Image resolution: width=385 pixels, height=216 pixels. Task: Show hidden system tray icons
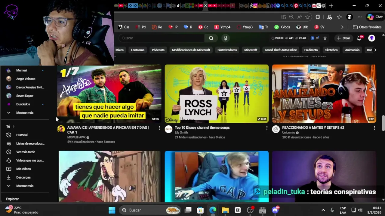323,210
